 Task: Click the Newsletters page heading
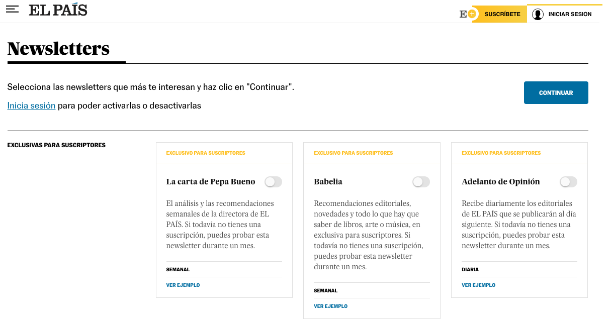click(x=58, y=49)
